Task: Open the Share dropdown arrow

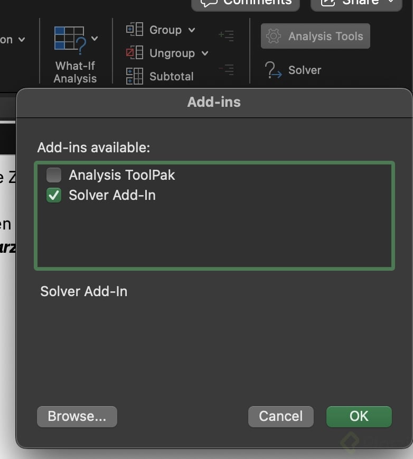Action: (x=391, y=3)
